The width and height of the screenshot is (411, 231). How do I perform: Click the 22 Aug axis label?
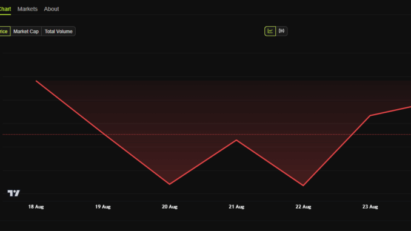[x=303, y=207]
